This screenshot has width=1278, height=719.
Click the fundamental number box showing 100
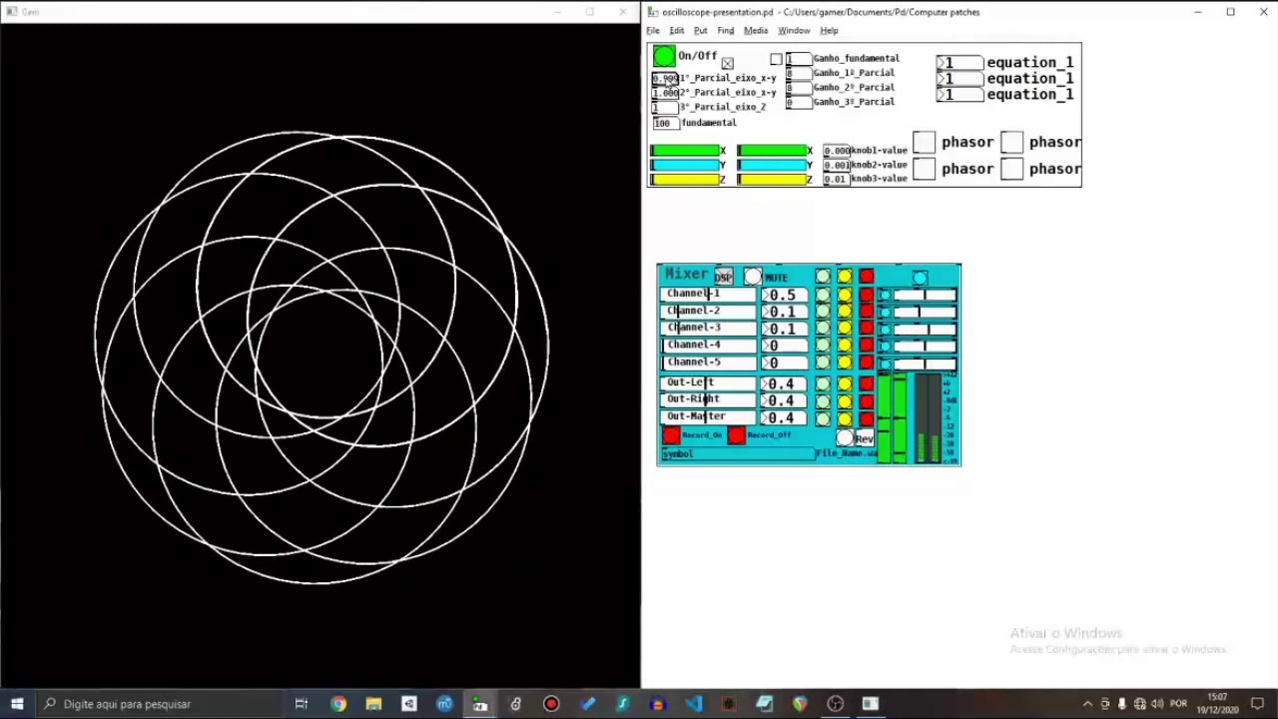tap(665, 123)
